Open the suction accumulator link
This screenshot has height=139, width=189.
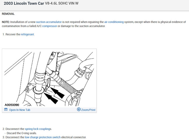49,22
